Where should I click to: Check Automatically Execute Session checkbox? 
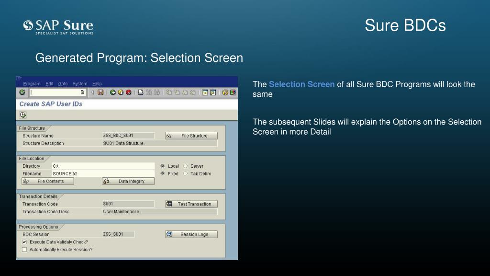[x=24, y=249]
